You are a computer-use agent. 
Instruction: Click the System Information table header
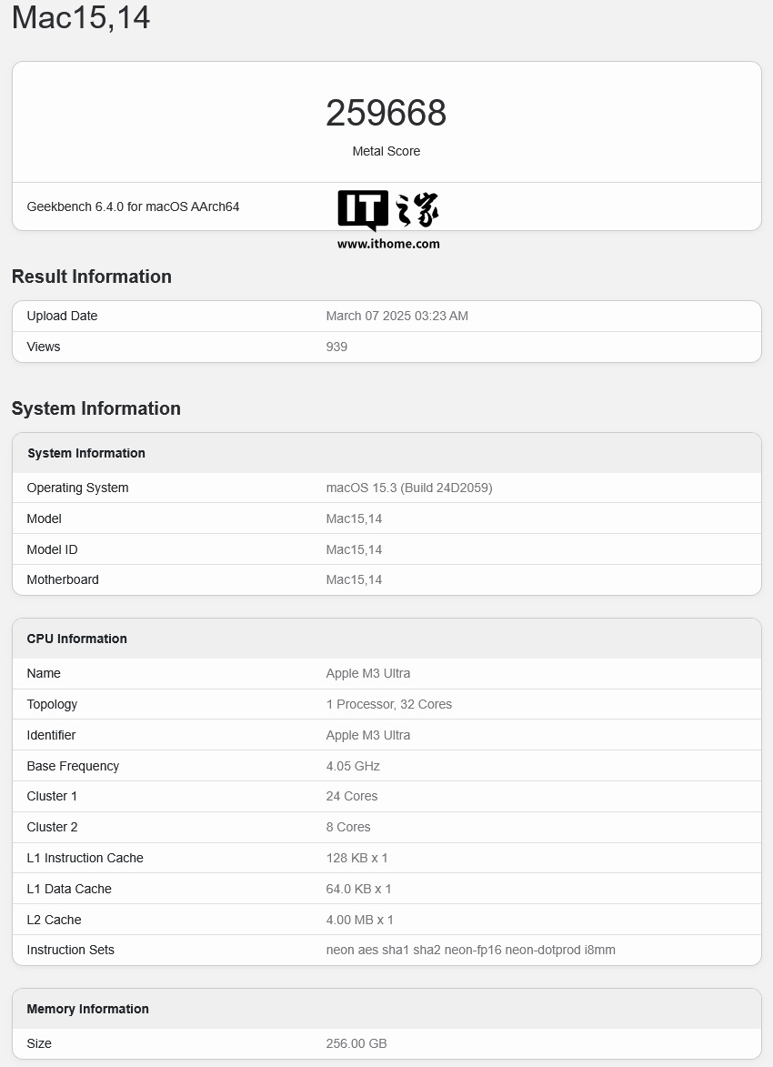(386, 453)
